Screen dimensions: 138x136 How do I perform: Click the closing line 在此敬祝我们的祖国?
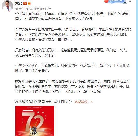44,102
